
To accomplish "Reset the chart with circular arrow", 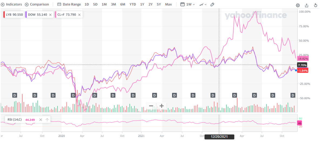I will click(x=316, y=5).
